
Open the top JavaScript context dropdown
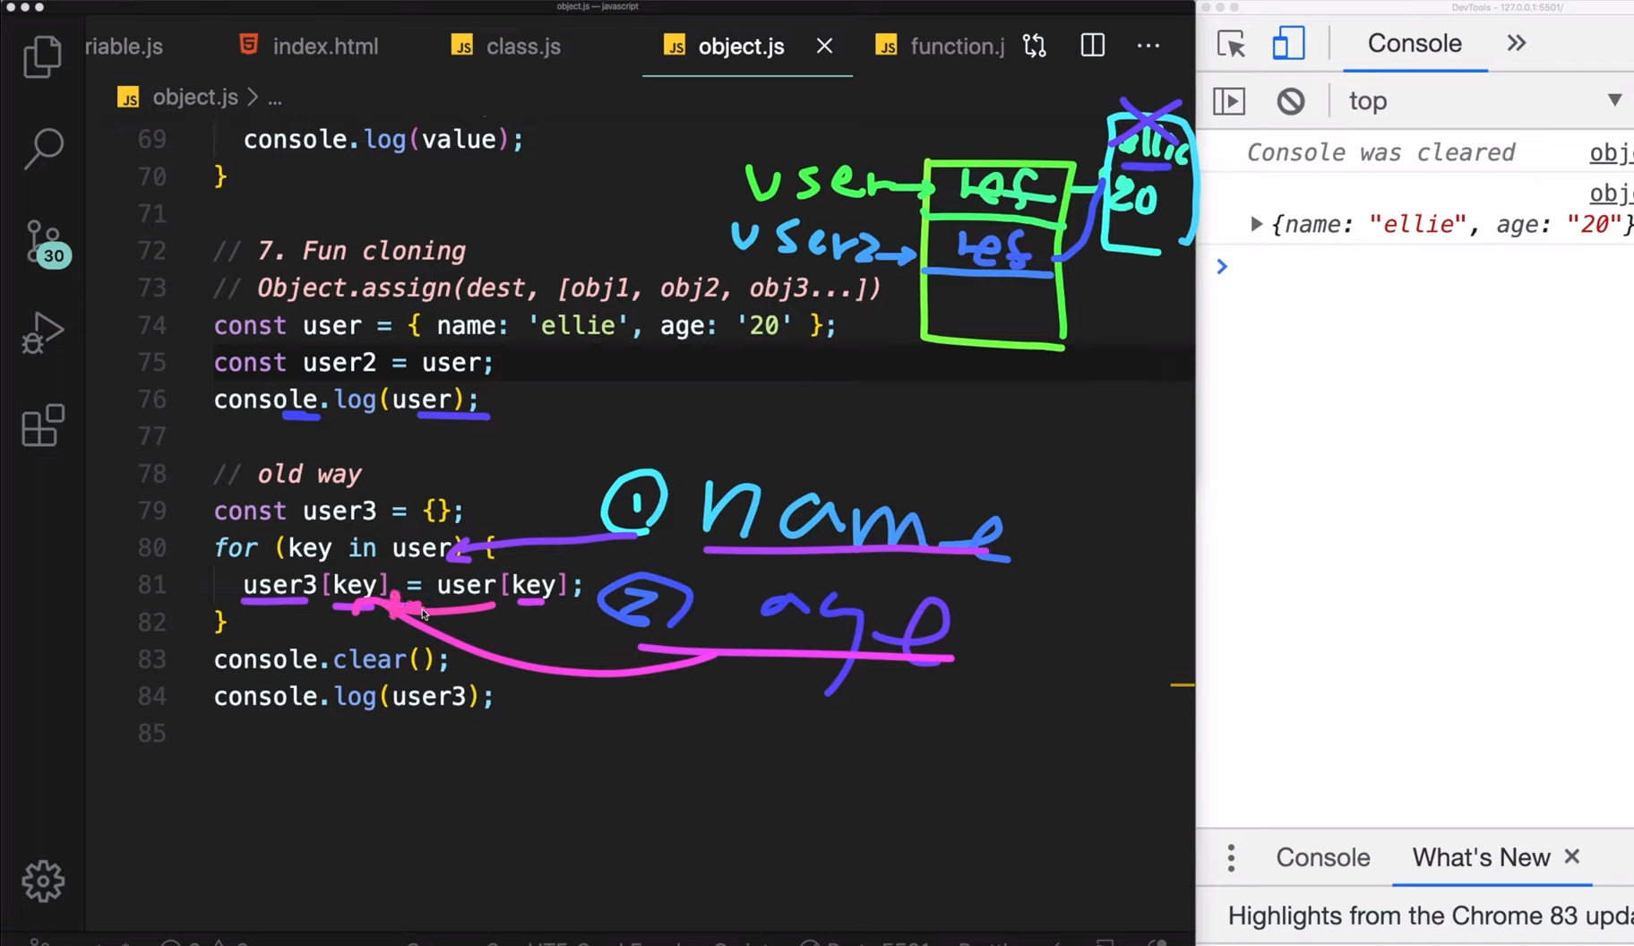point(1485,101)
